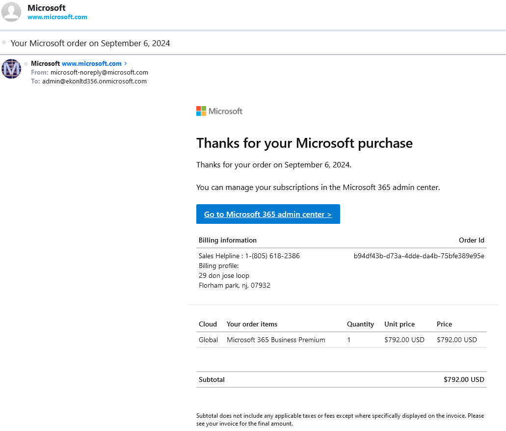The width and height of the screenshot is (506, 431).
Task: Open the top www.microsoft.com header link
Action: [57, 17]
